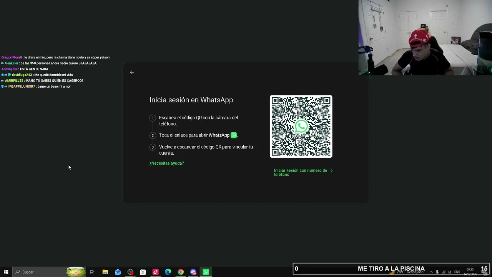The height and width of the screenshot is (277, 492).
Task: Click the green WhatsApp icon in step 2
Action: (234, 135)
